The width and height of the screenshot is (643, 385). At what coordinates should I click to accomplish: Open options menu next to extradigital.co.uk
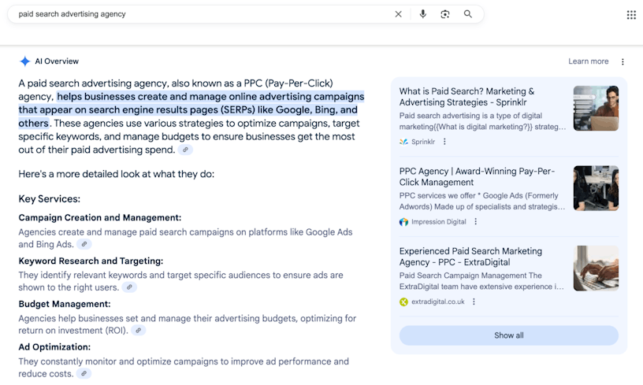pos(474,302)
